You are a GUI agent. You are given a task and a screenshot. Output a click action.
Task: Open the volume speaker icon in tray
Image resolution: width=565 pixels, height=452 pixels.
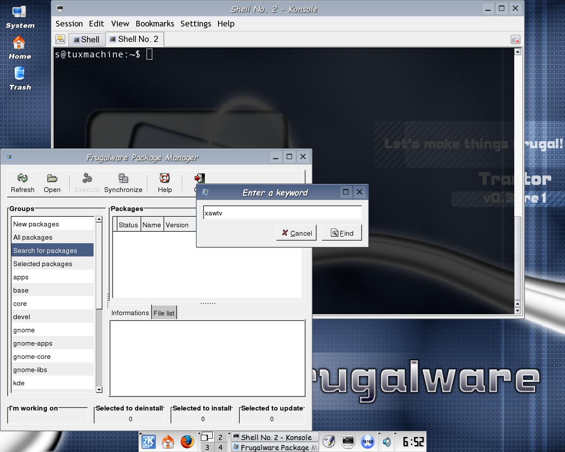(387, 442)
